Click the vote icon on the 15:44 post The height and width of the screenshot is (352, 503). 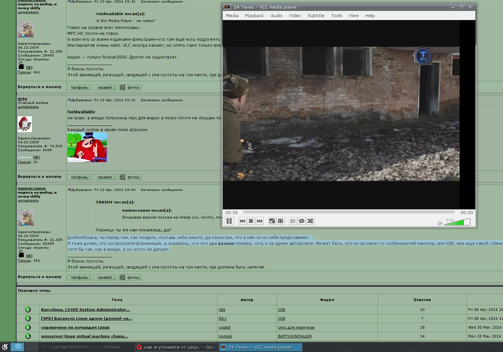[x=29, y=256]
